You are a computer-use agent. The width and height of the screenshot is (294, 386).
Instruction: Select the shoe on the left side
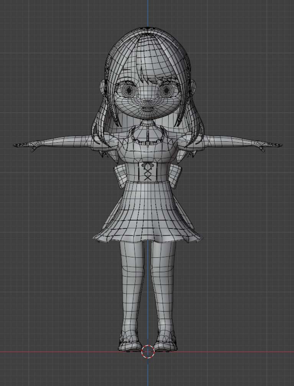130,344
